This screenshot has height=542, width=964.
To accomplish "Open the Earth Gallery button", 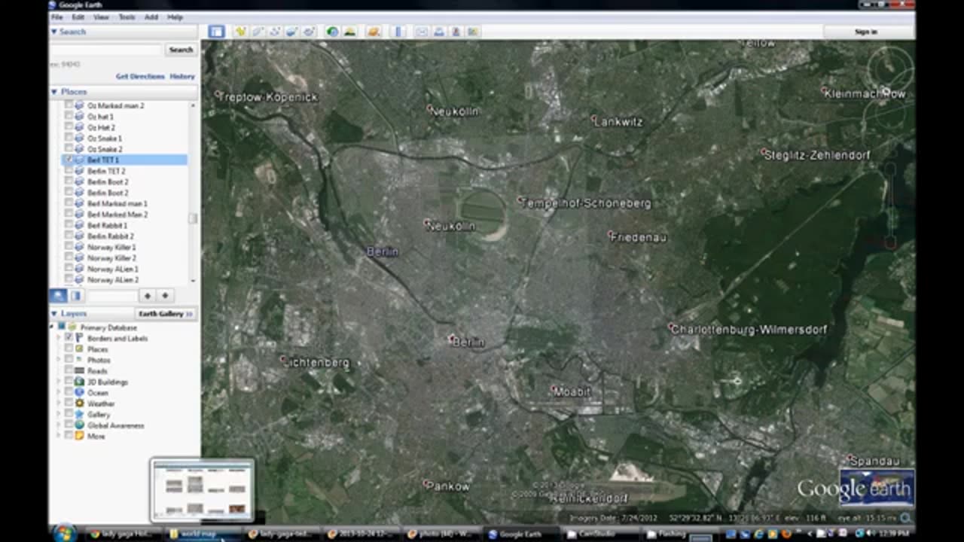I will click(165, 313).
